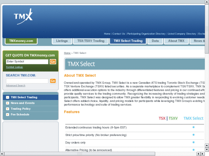Screen dimensions: 209x156
Task: Click the vertical scrollbar down arrow at bottom
Action: 207,150
